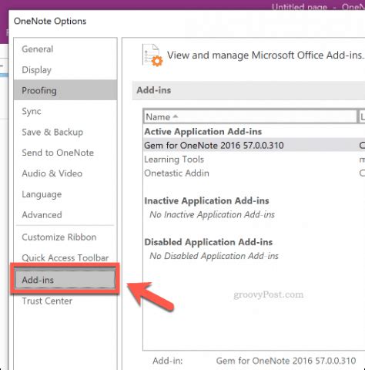Select the Add-ins category

65,280
